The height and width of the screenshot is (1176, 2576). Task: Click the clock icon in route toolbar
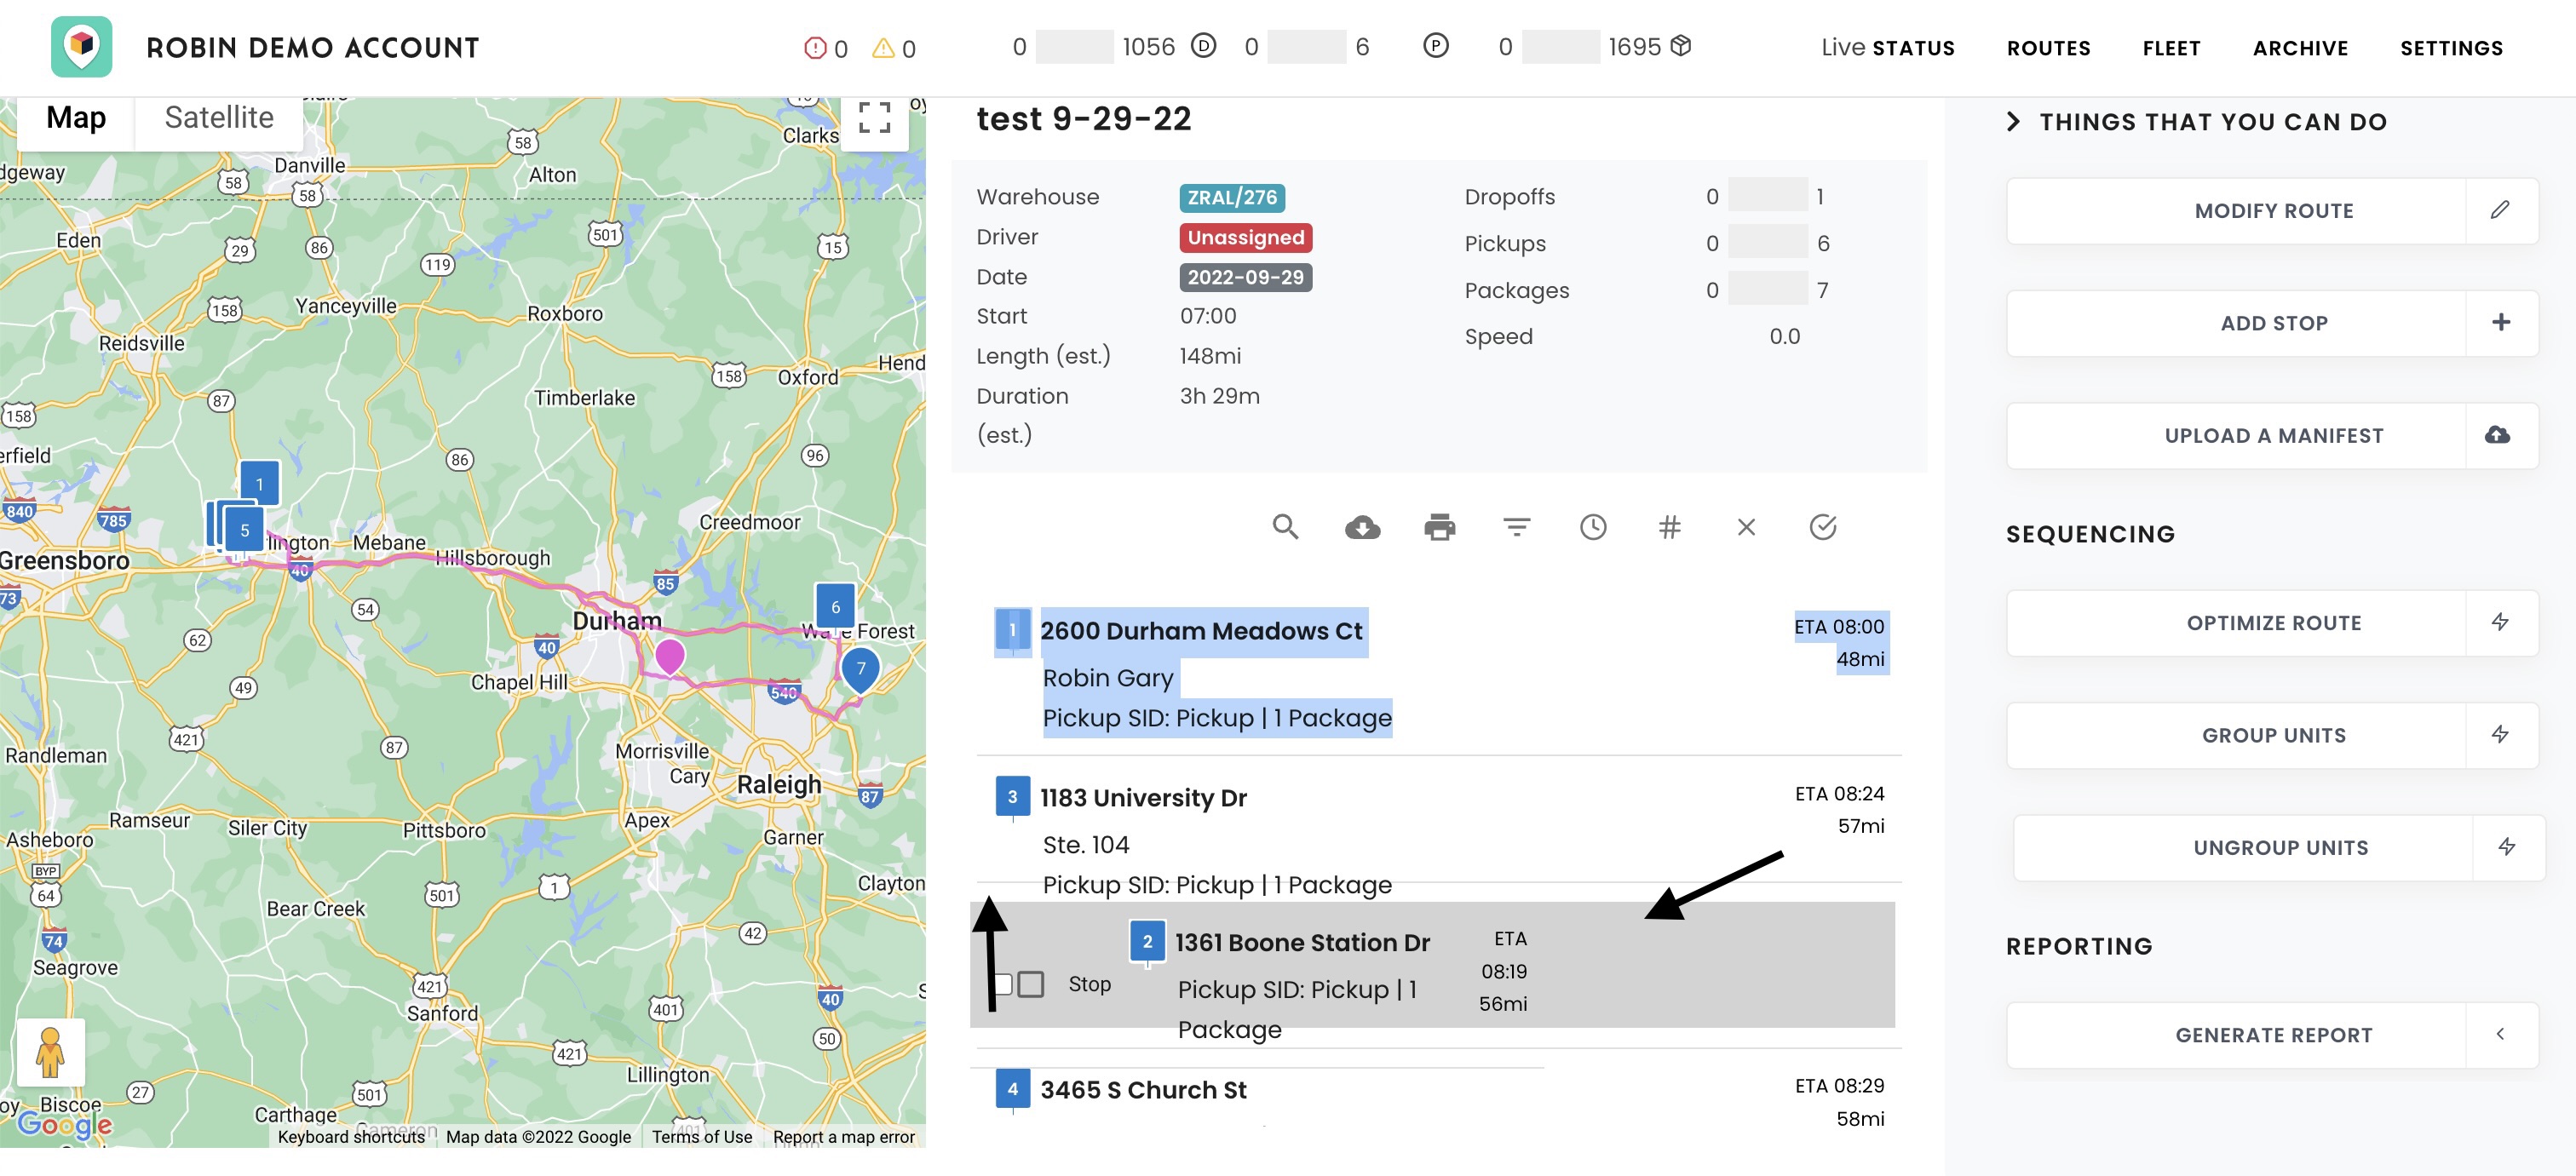[x=1593, y=527]
